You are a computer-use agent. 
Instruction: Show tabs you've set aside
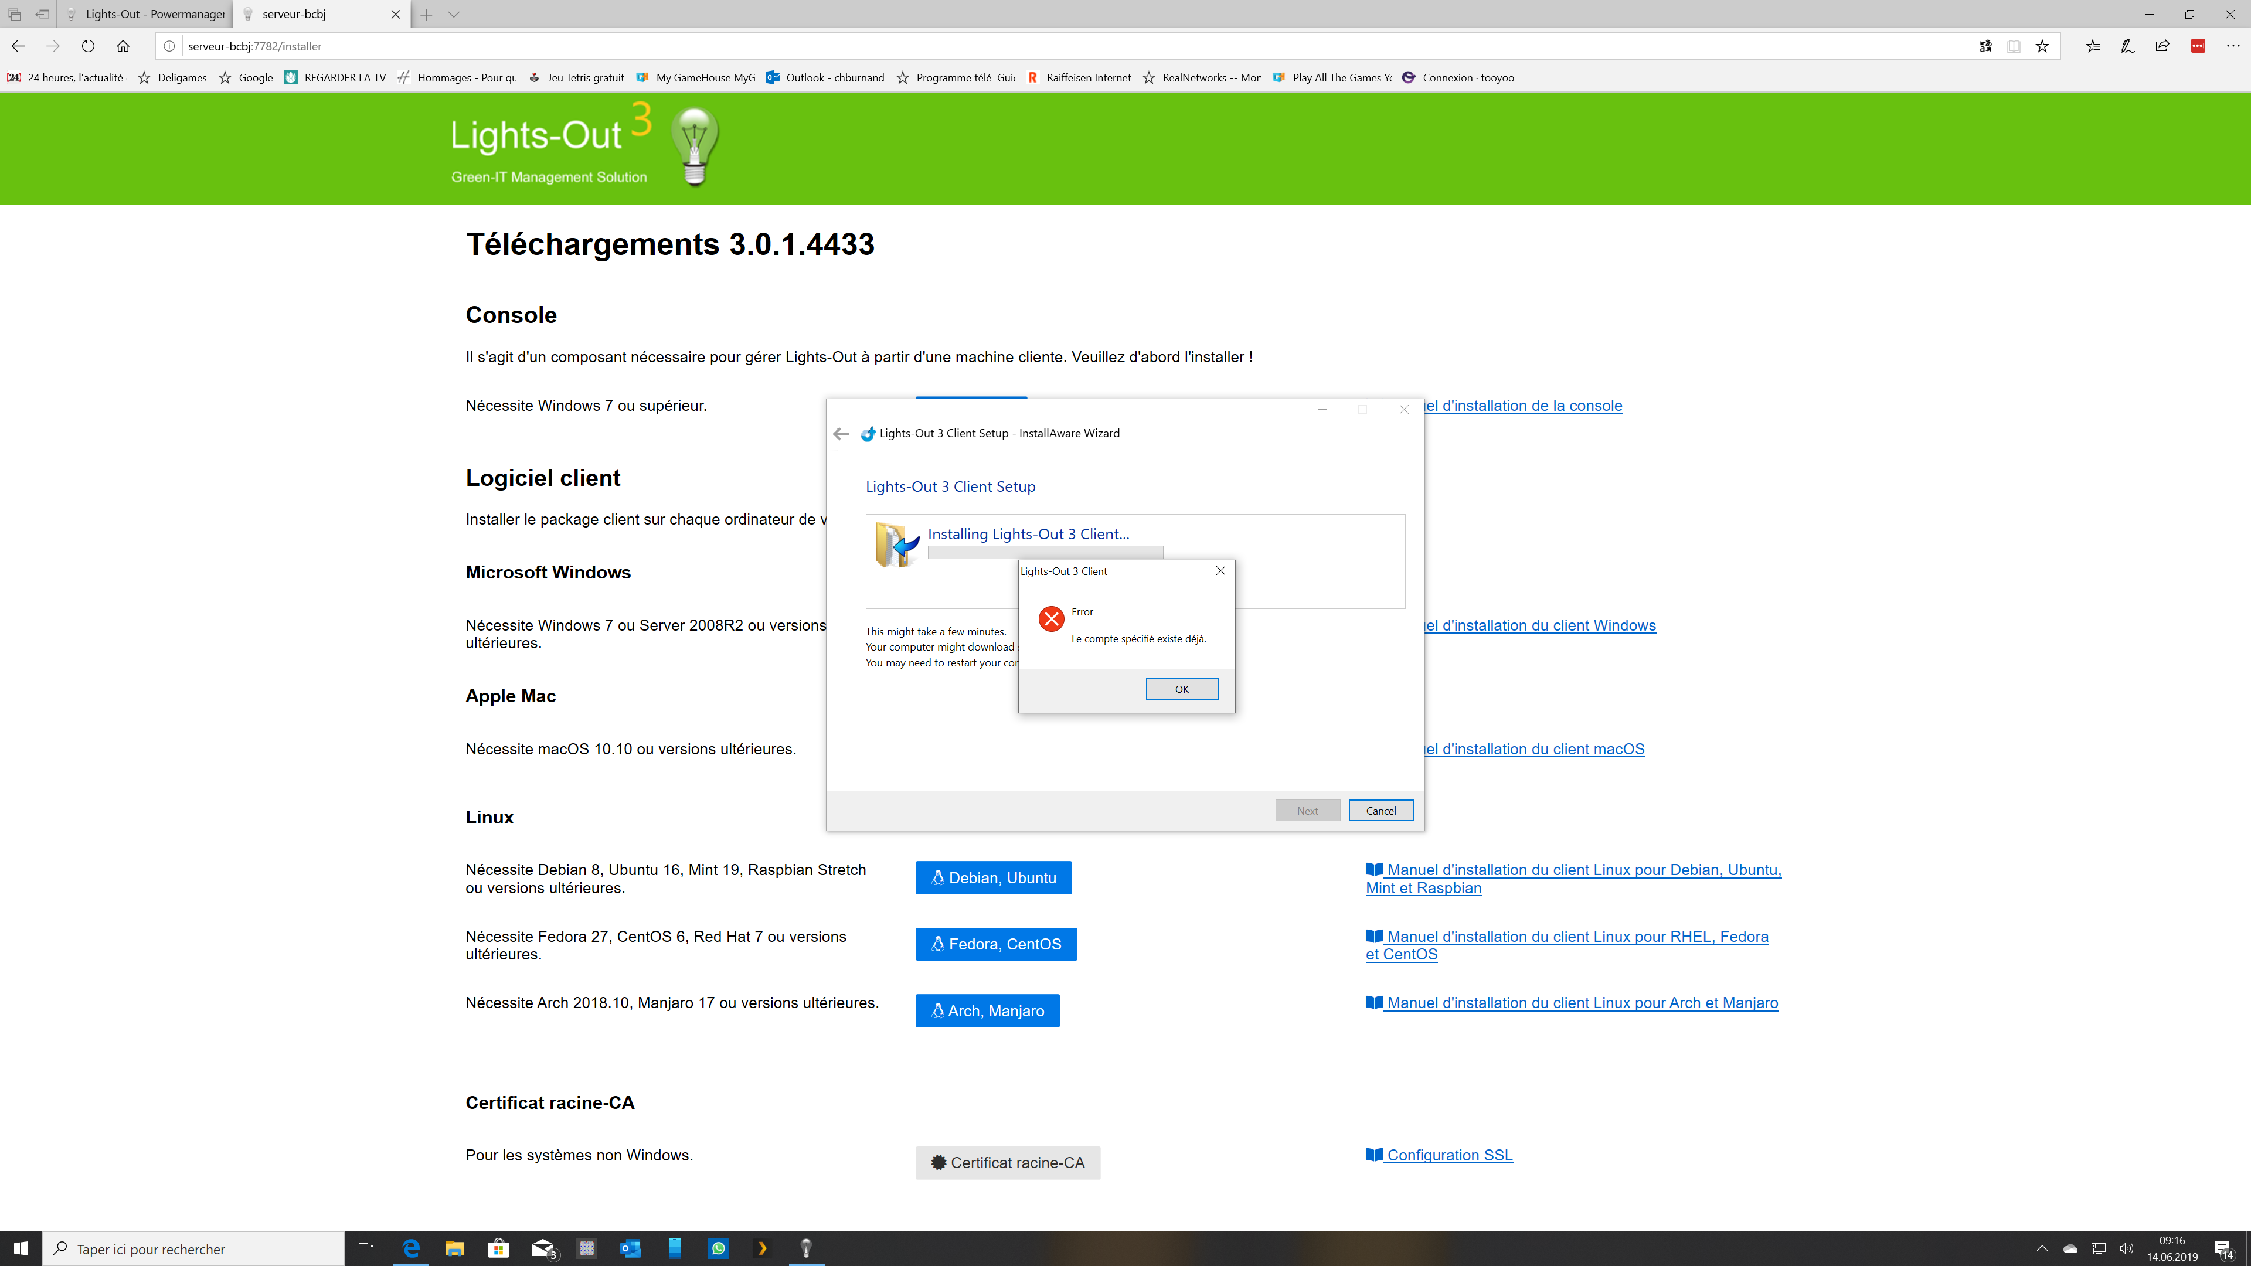[x=14, y=14]
